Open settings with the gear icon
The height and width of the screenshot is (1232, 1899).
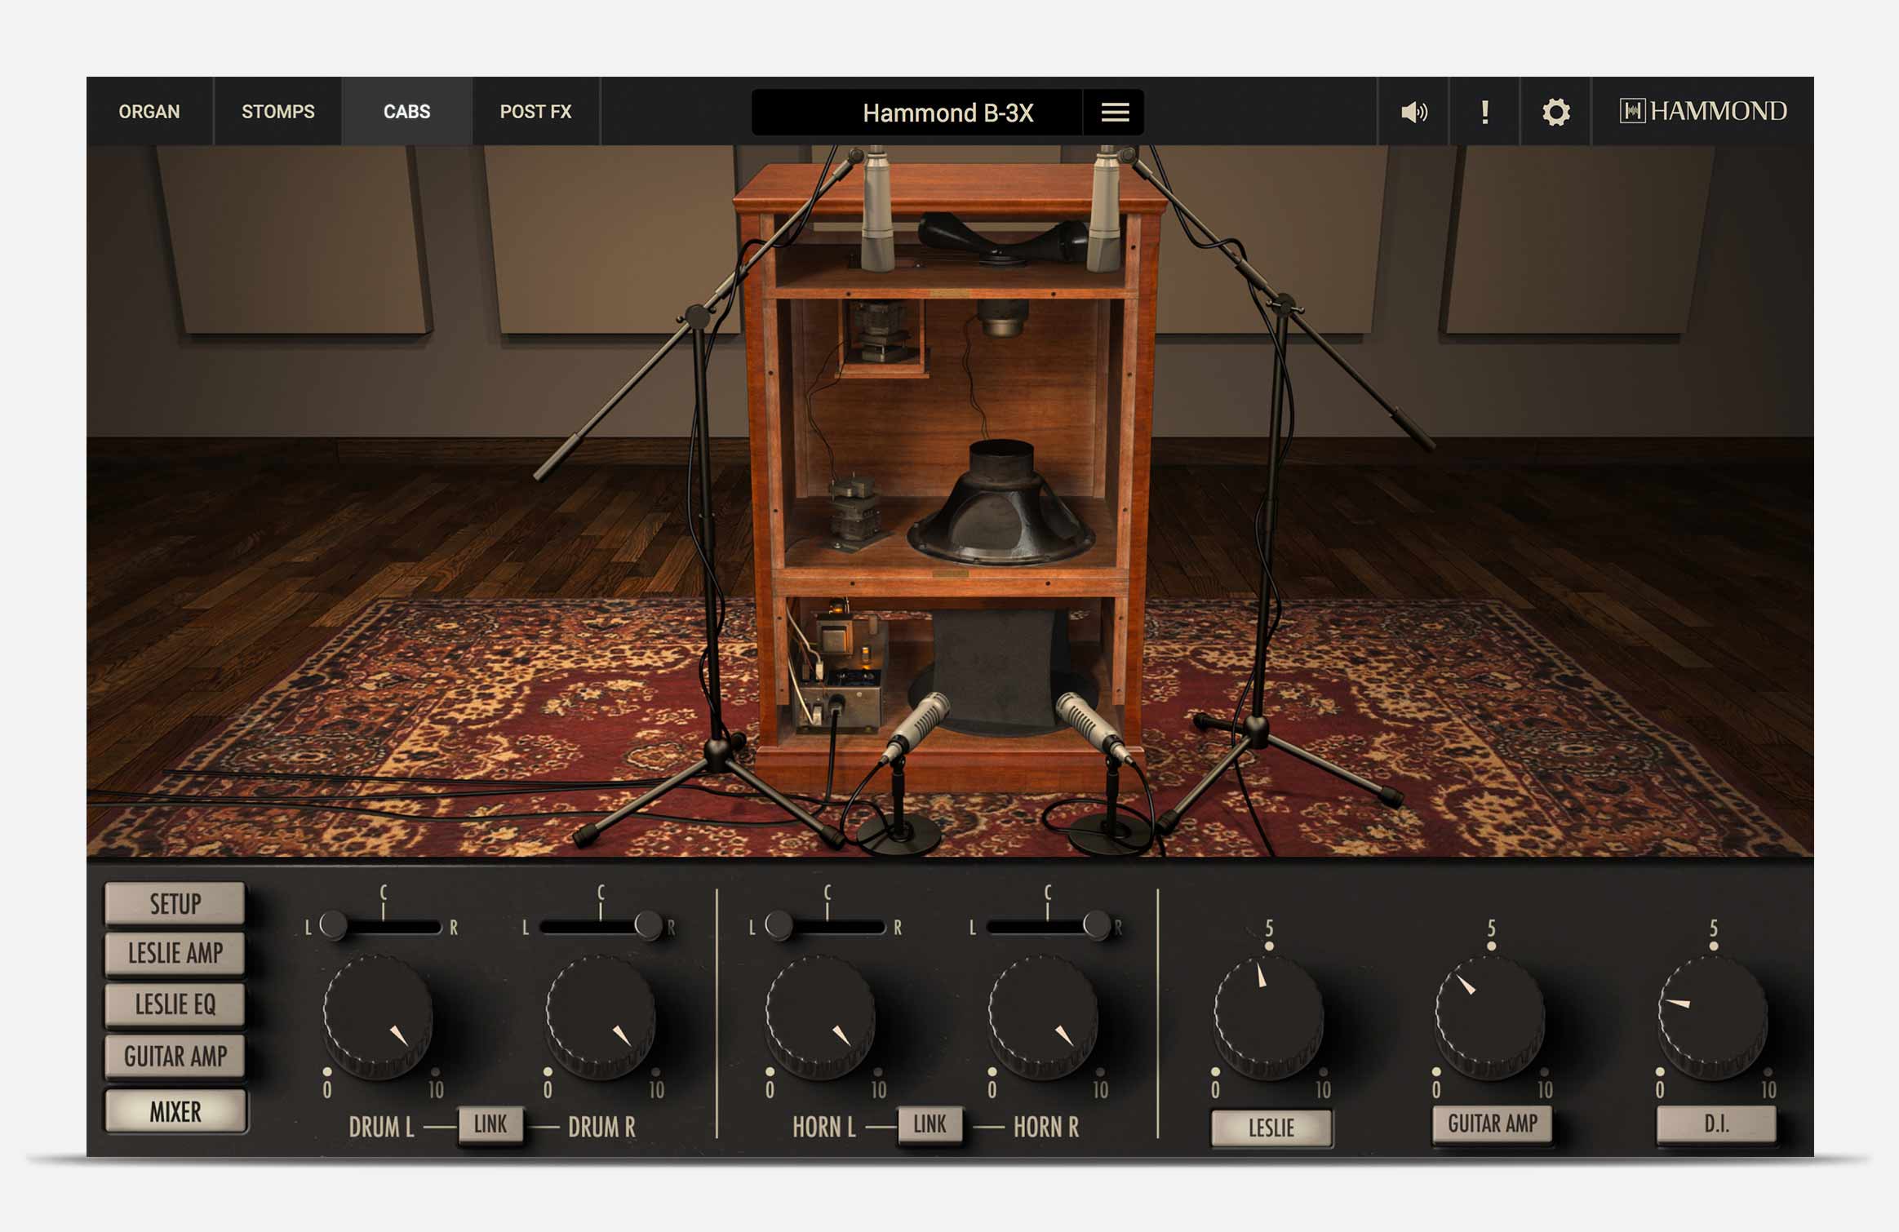coord(1555,112)
